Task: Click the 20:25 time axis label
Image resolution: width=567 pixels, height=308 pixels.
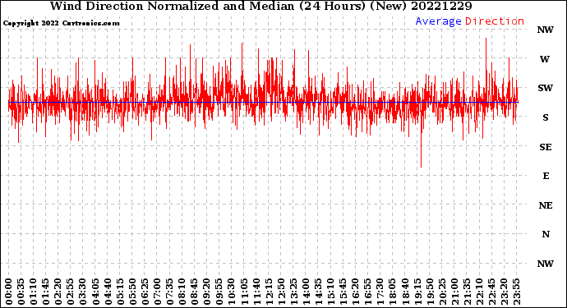Action: click(441, 292)
